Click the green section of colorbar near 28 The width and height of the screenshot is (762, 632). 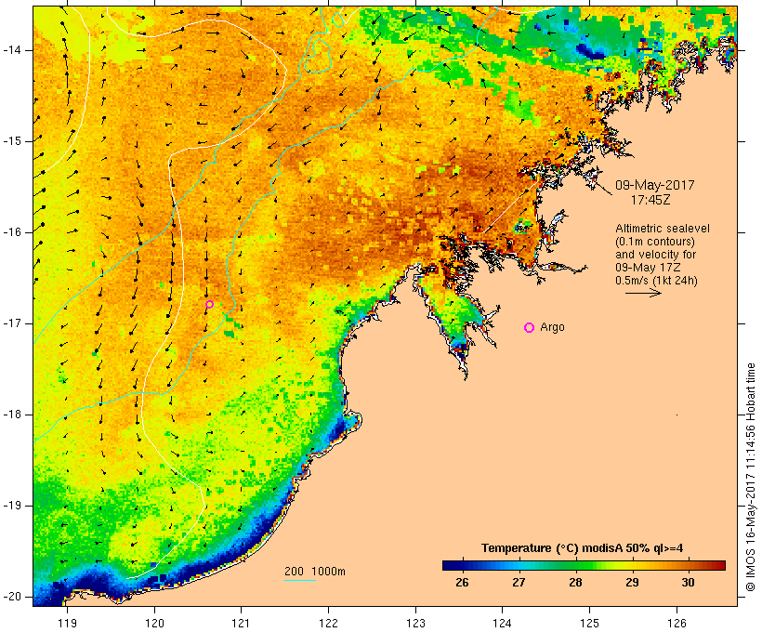[576, 565]
